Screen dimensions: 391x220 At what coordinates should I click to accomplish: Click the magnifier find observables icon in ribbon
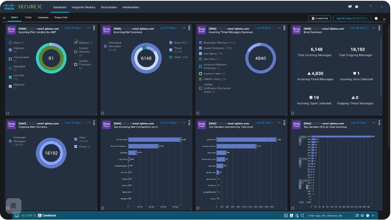302,215
